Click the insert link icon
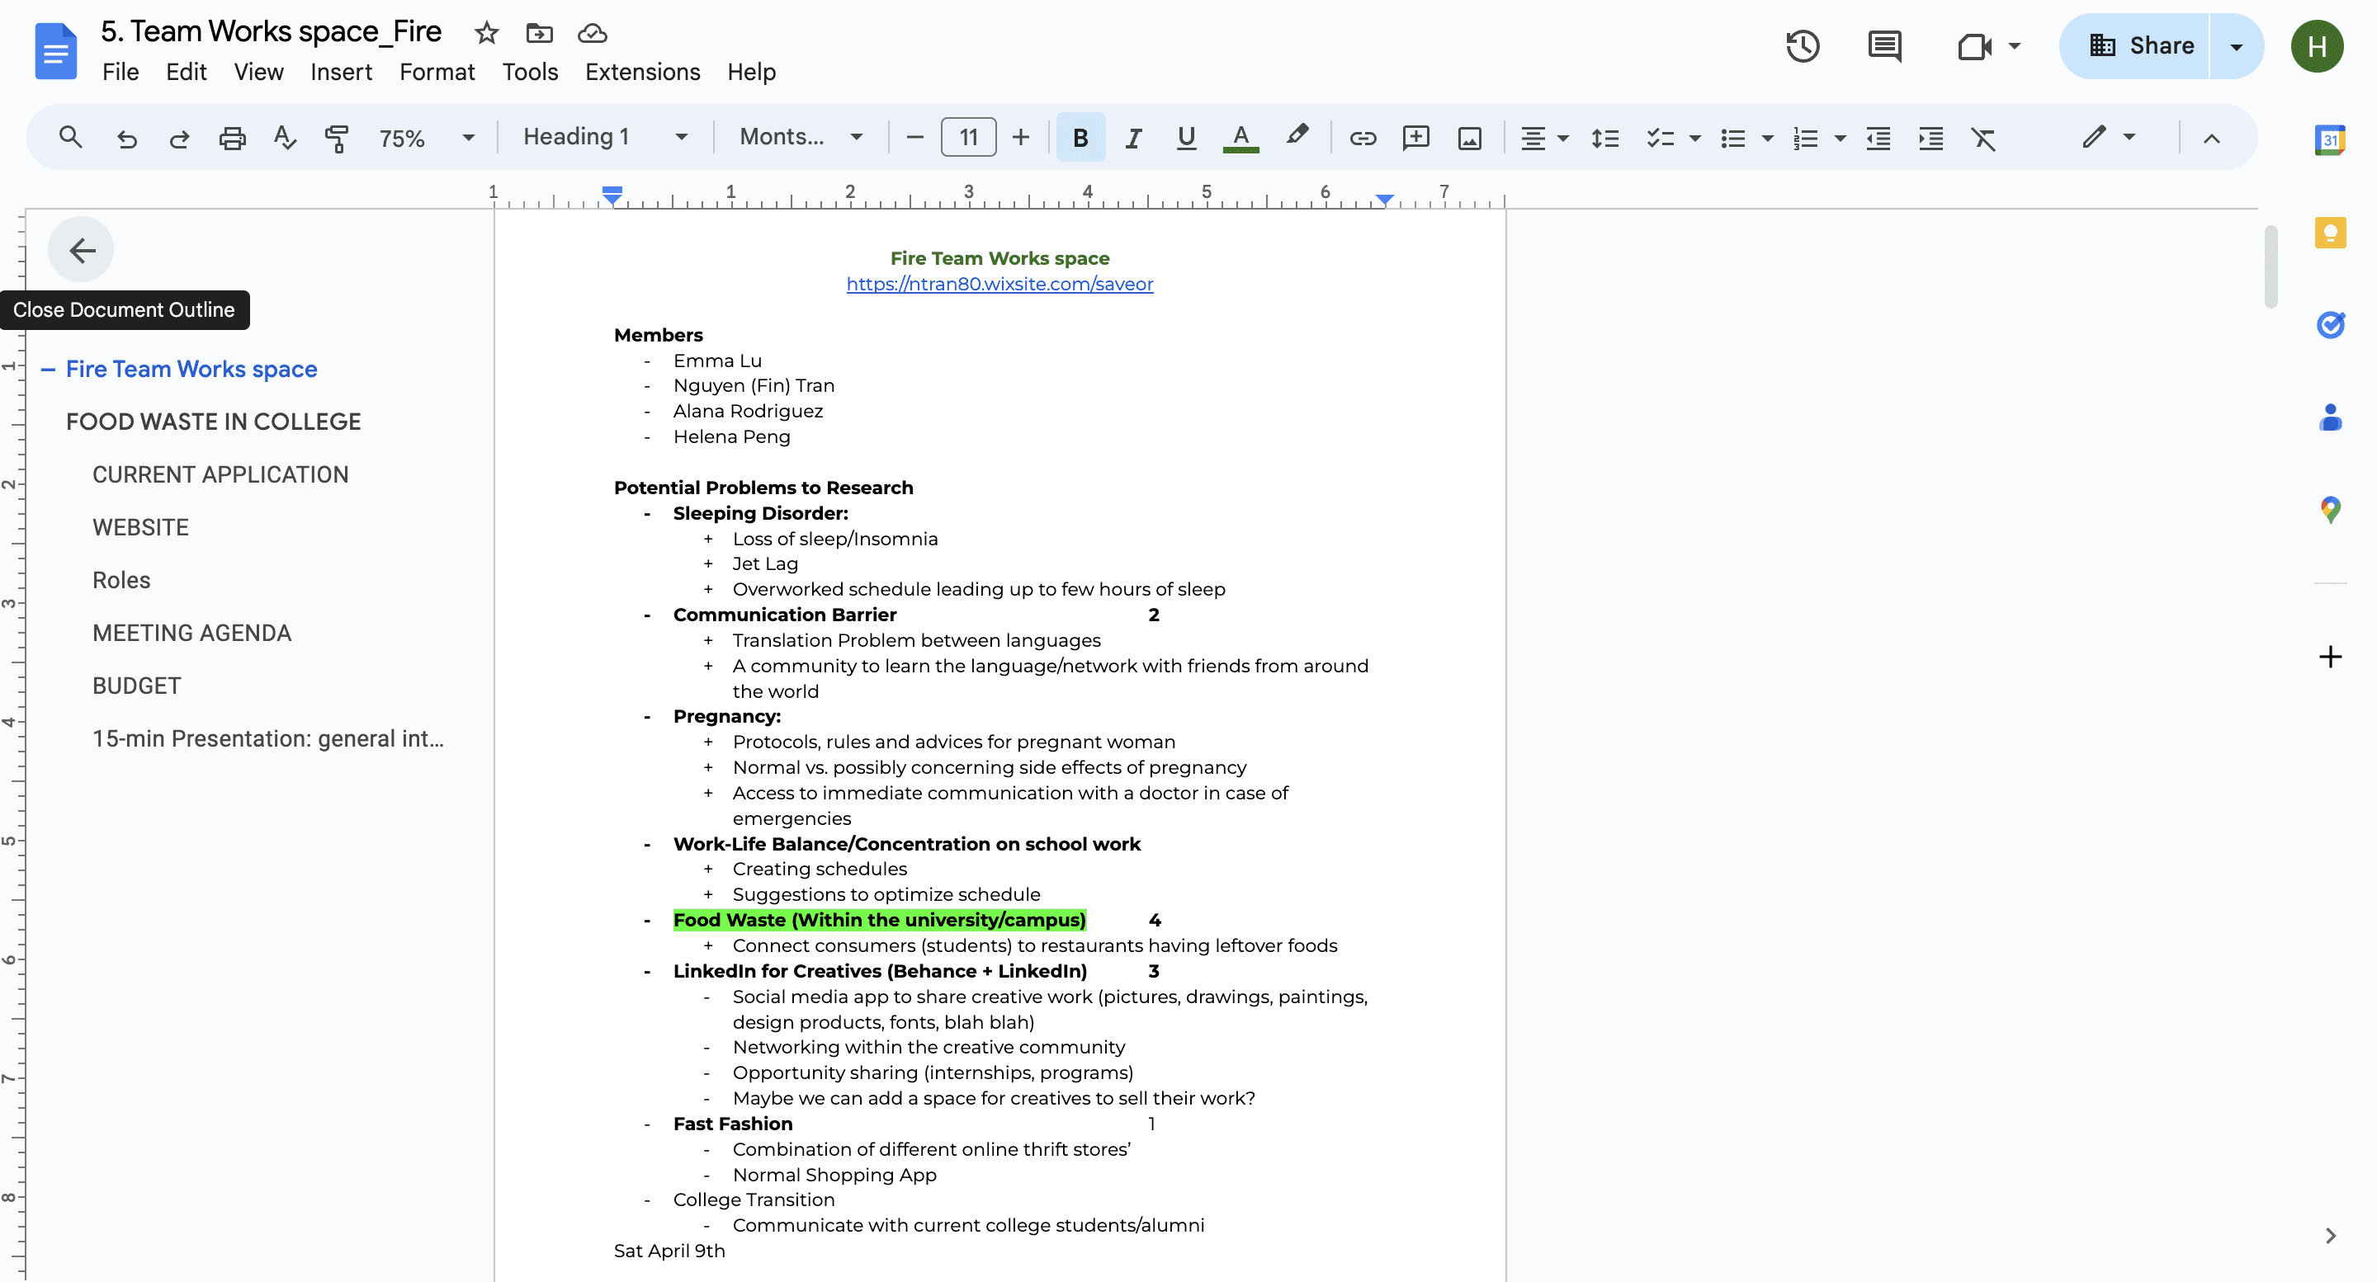2377x1282 pixels. pos(1362,139)
